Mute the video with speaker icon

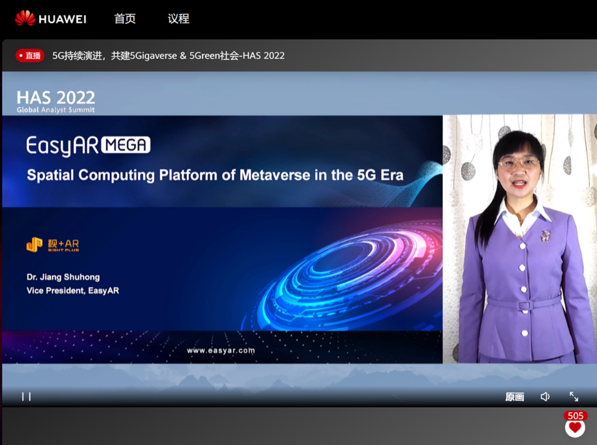[x=545, y=397]
